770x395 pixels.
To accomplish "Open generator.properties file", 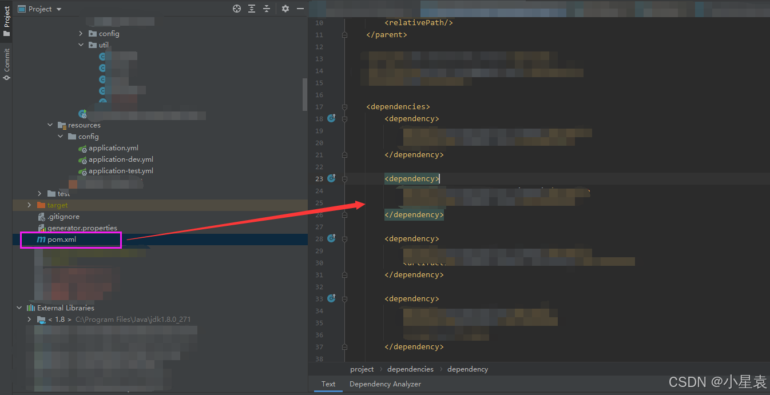I will (82, 228).
